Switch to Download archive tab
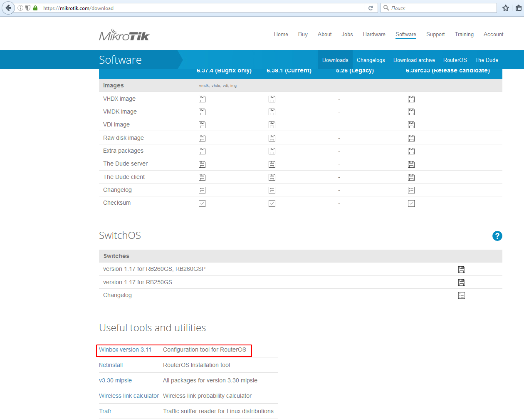 click(414, 60)
